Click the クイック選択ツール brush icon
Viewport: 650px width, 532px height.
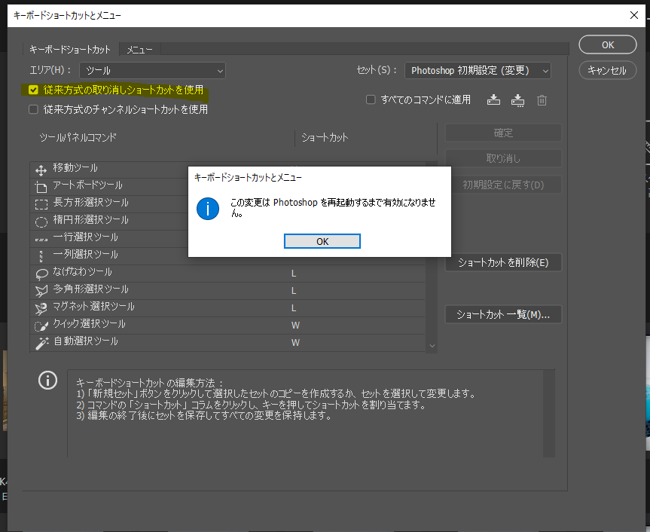(43, 325)
